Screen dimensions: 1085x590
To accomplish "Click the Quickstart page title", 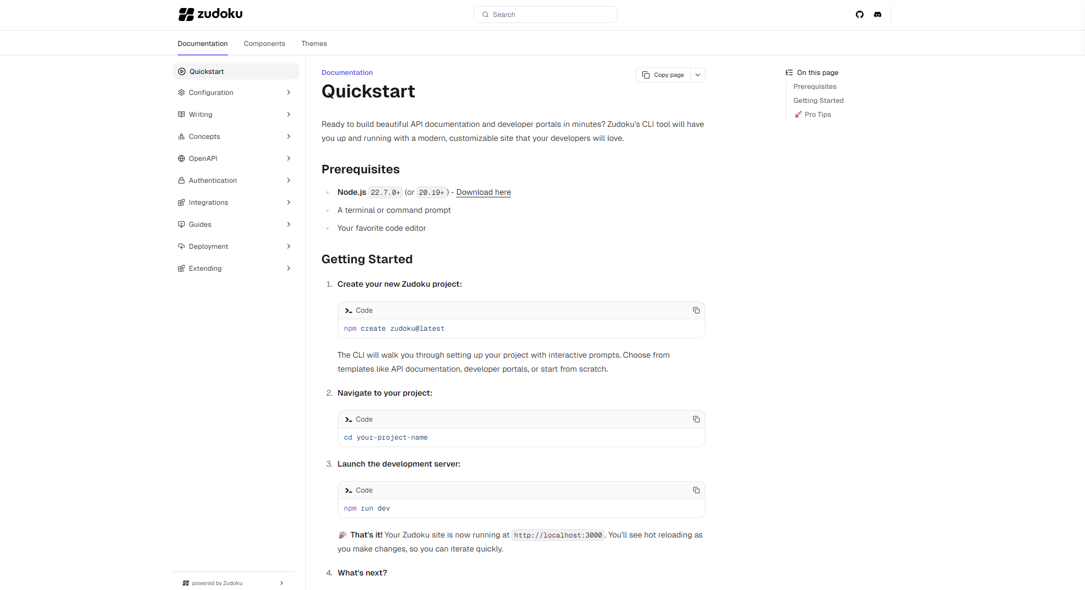I will tap(368, 91).
